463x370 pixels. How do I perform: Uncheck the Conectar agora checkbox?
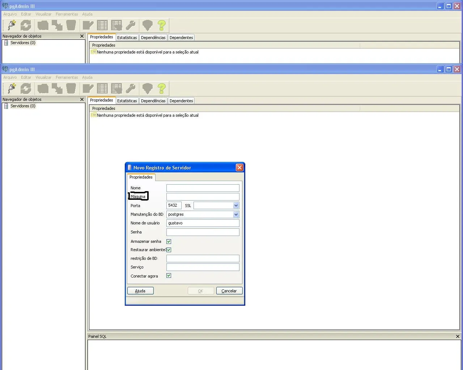point(169,276)
